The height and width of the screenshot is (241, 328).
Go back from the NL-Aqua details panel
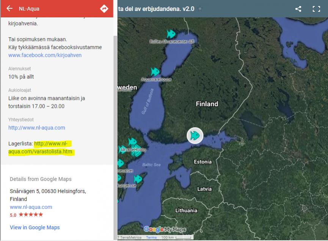pyautogui.click(x=9, y=9)
